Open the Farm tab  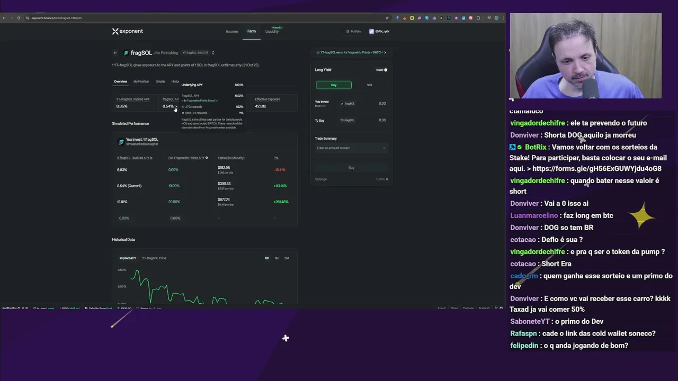pyautogui.click(x=252, y=31)
